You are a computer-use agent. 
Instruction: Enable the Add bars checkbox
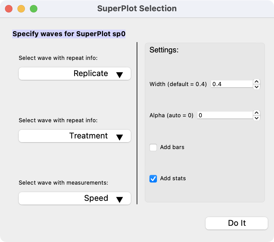[x=153, y=147]
